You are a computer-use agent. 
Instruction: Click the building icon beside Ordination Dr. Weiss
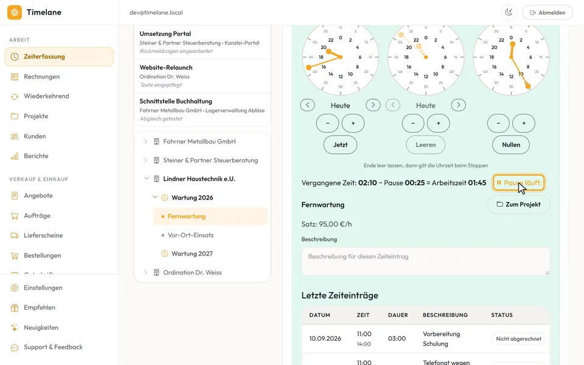point(156,273)
